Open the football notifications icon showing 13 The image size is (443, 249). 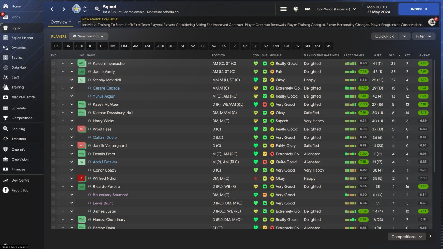(432, 22)
